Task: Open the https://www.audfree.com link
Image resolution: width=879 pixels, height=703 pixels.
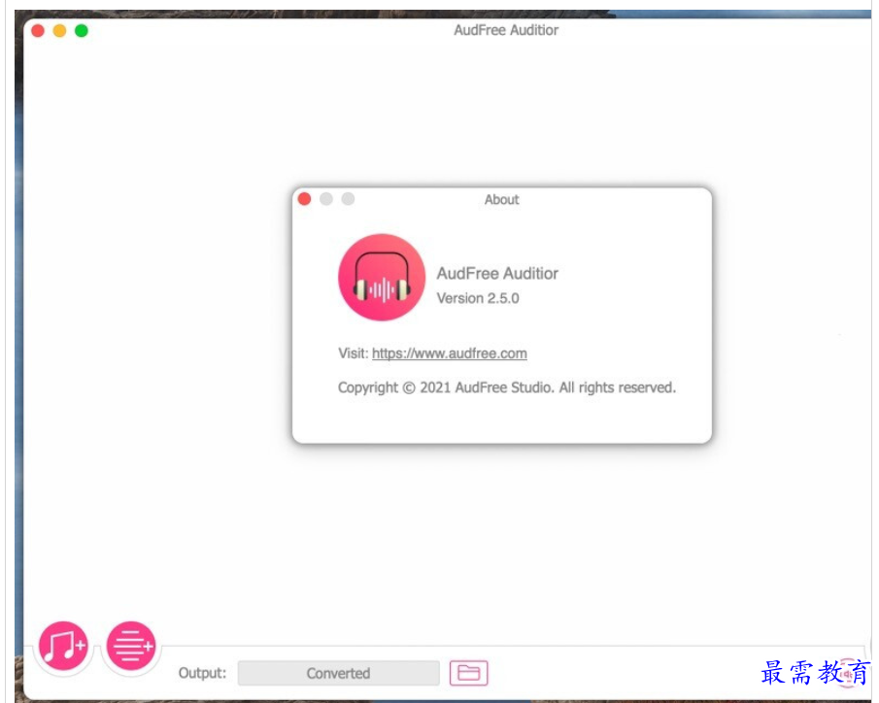Action: tap(449, 353)
